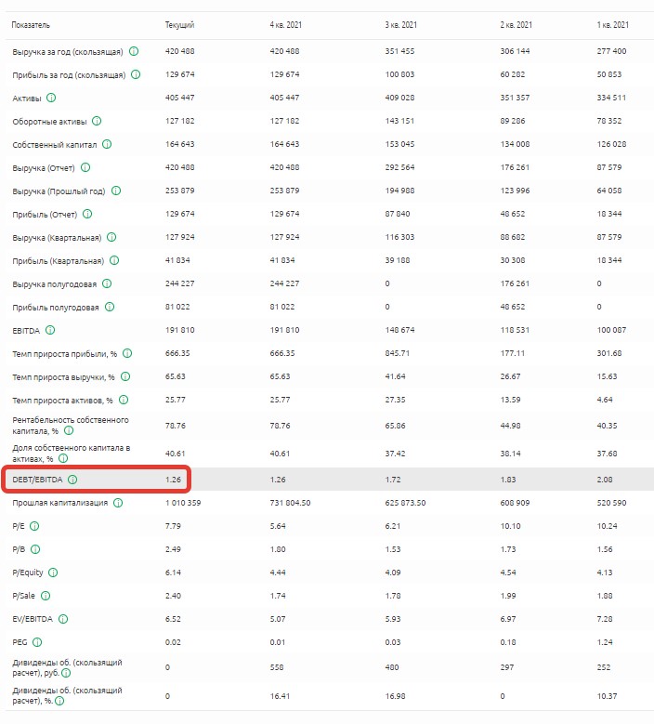Click info icon next to DEBT/EBITDA
The width and height of the screenshot is (654, 724).
click(x=72, y=480)
